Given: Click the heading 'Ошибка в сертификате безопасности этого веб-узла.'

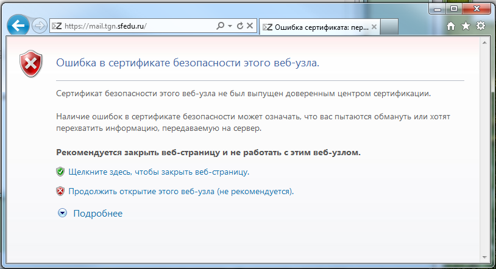Looking at the screenshot, I should [188, 63].
